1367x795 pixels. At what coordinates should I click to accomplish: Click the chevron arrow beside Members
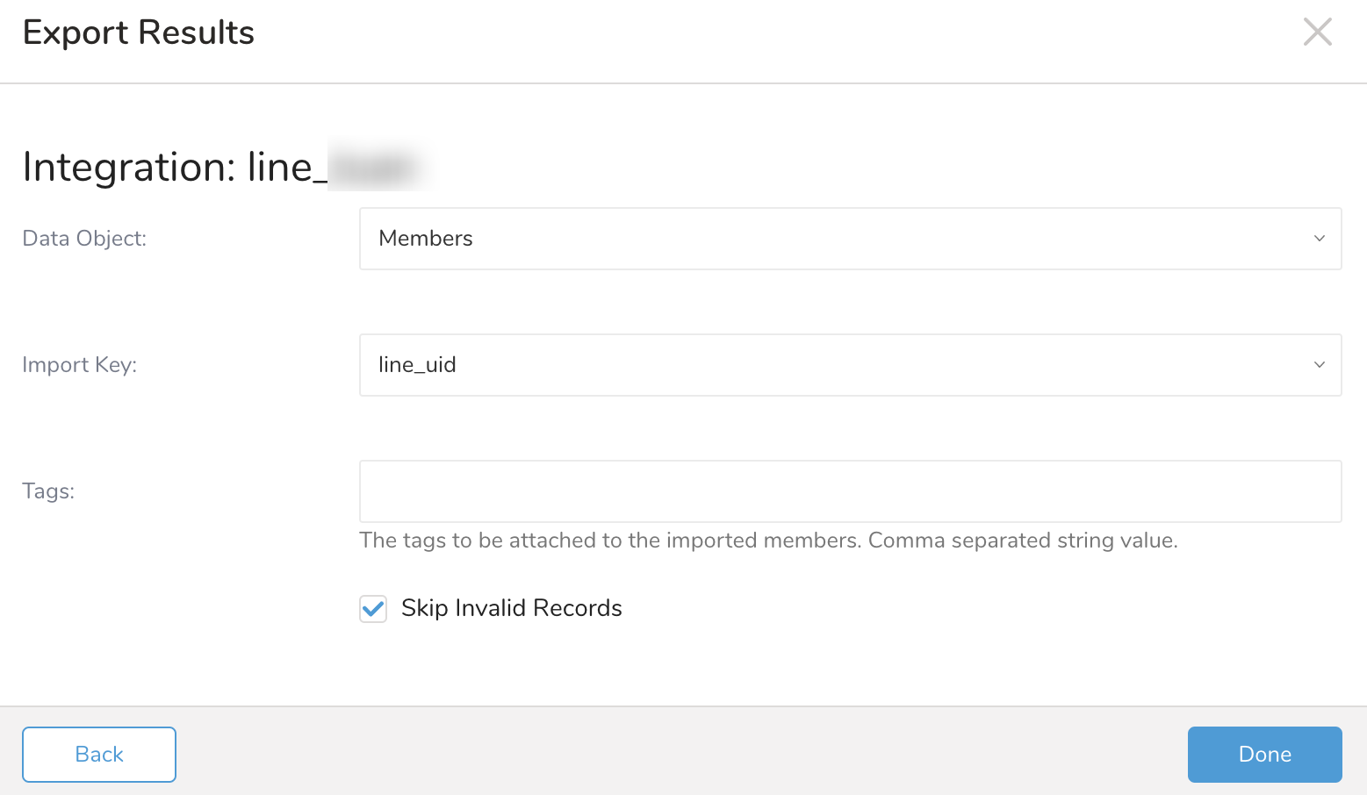(x=1319, y=239)
